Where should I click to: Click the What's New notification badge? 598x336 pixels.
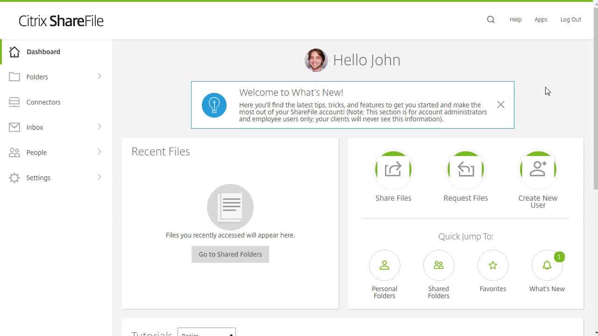(559, 257)
